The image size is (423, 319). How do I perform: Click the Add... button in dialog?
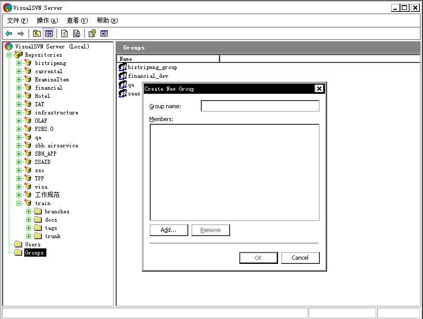click(169, 230)
